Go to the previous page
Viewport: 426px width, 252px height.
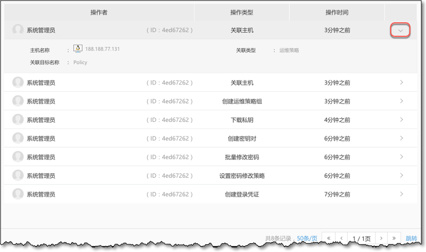pos(341,238)
